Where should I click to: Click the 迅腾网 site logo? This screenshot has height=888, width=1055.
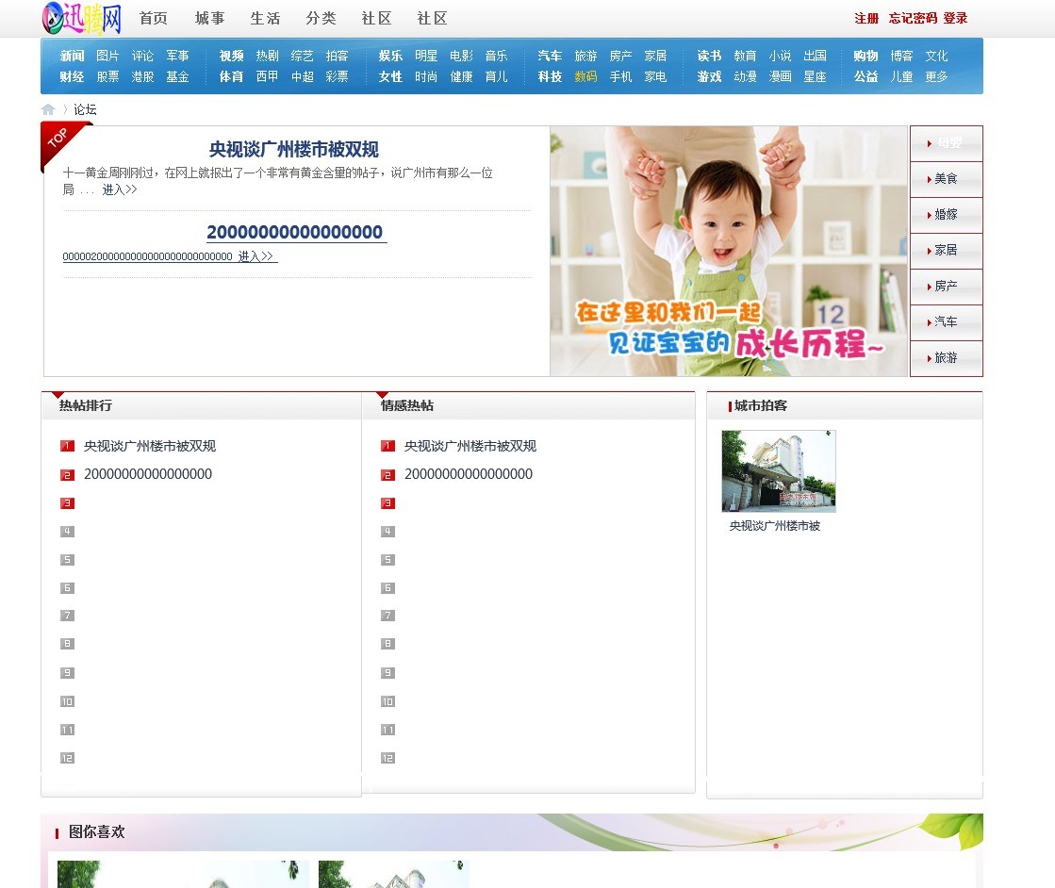(x=82, y=18)
